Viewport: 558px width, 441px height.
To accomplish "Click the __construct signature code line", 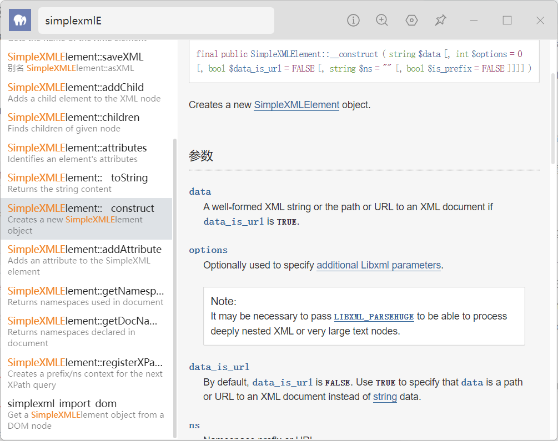I will click(x=364, y=61).
